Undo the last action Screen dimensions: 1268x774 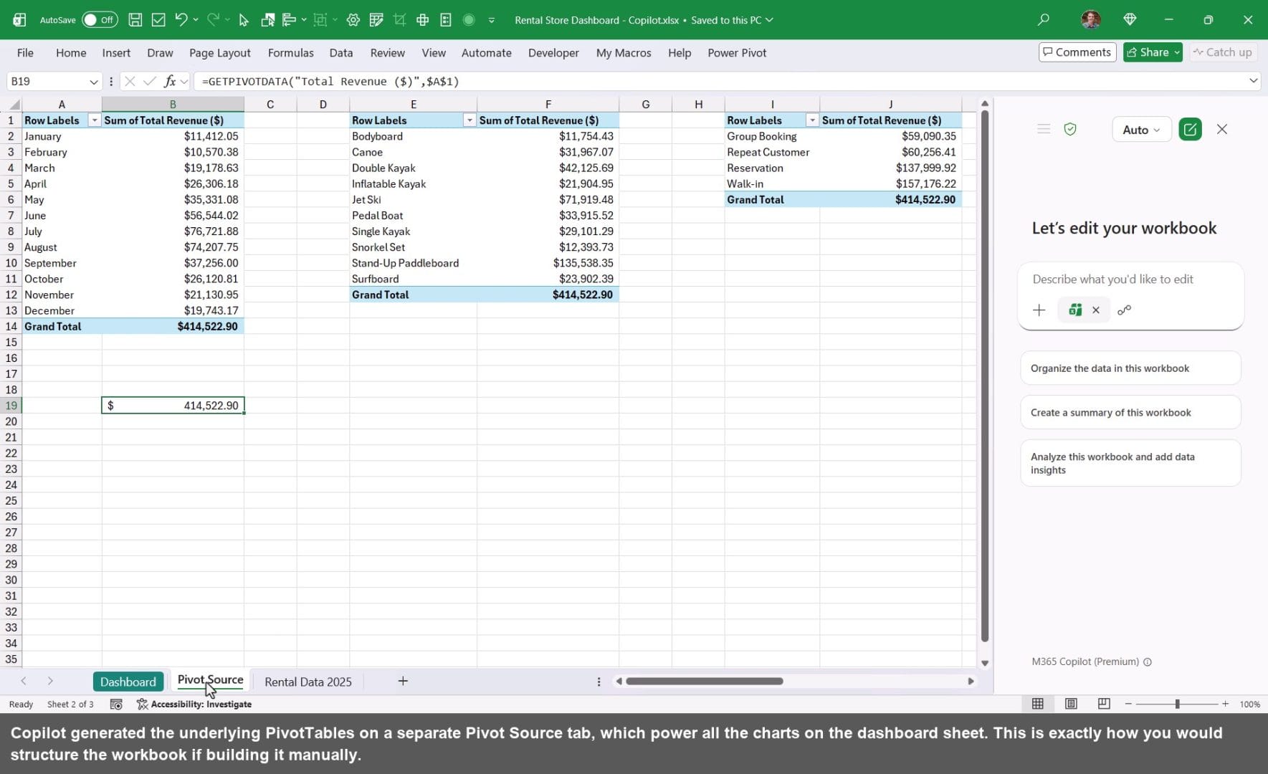point(181,20)
